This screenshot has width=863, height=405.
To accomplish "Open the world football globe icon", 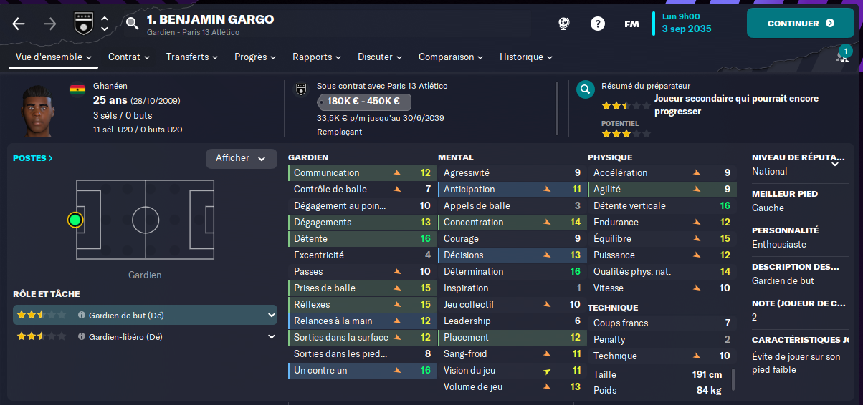I will (x=564, y=24).
